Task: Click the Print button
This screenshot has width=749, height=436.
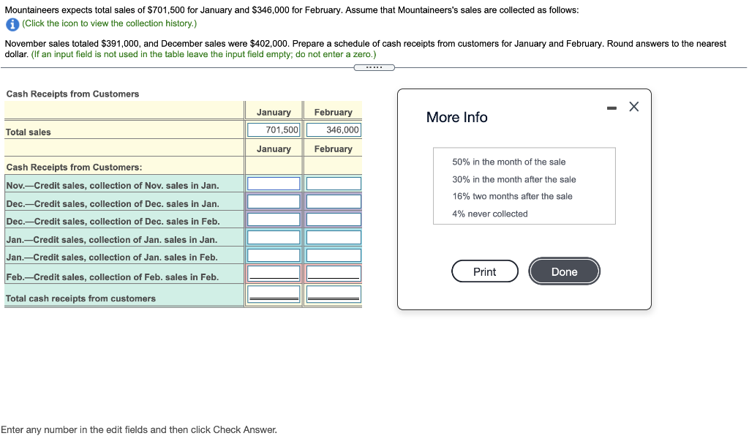Action: point(484,271)
